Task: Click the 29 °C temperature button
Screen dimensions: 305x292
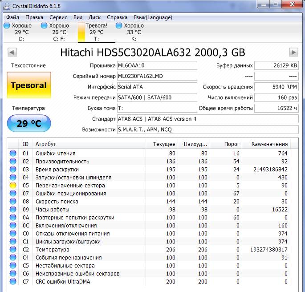Action: point(29,123)
